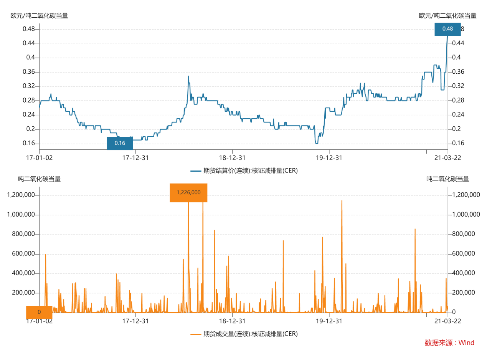Toggle the 期货成交量(连续) legend series text

pyautogui.click(x=250, y=334)
